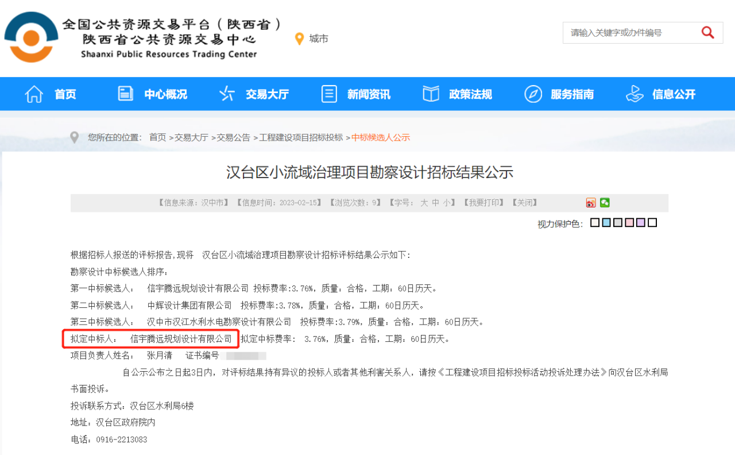Open the 交易公告 breadcrumb link
This screenshot has width=735, height=455.
(234, 137)
